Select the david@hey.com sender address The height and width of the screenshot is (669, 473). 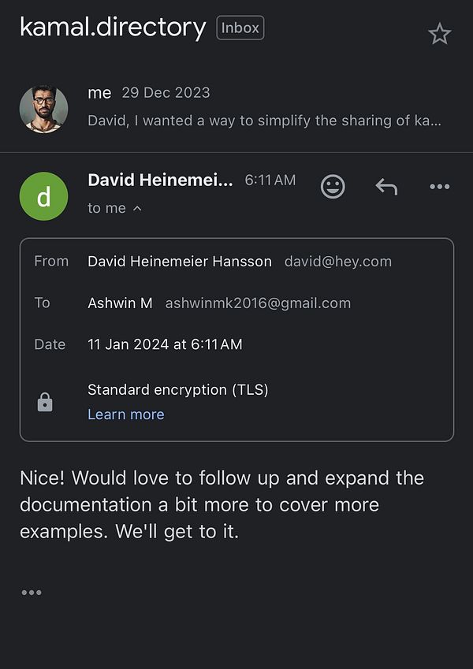[x=338, y=261]
